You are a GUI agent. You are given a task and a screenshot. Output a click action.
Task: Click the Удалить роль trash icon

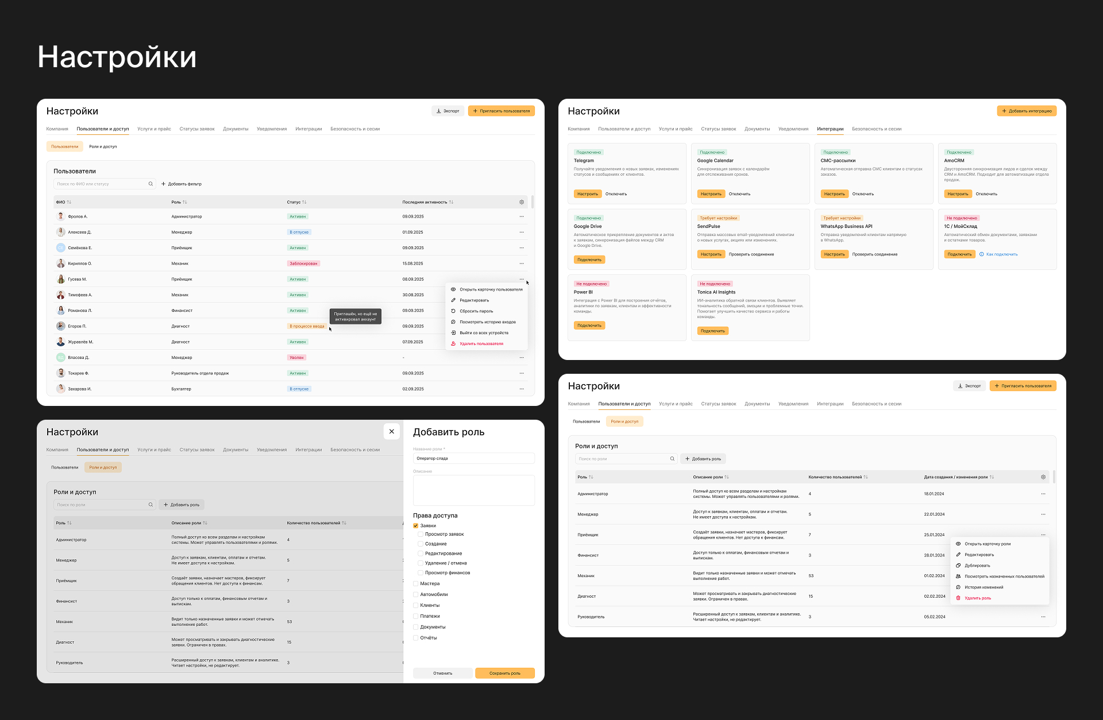tap(958, 598)
